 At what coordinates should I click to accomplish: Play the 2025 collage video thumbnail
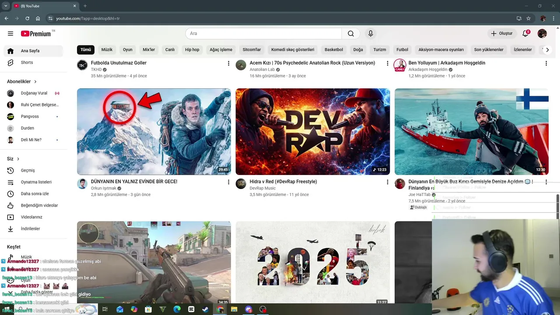(313, 262)
